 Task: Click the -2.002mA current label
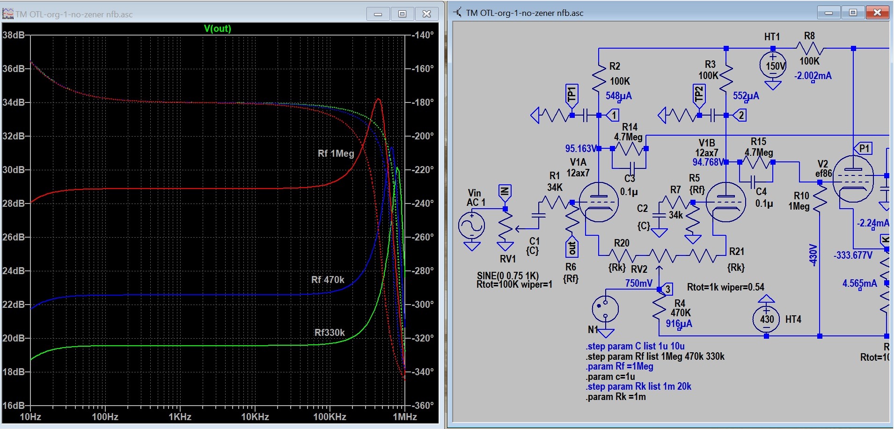coord(813,76)
